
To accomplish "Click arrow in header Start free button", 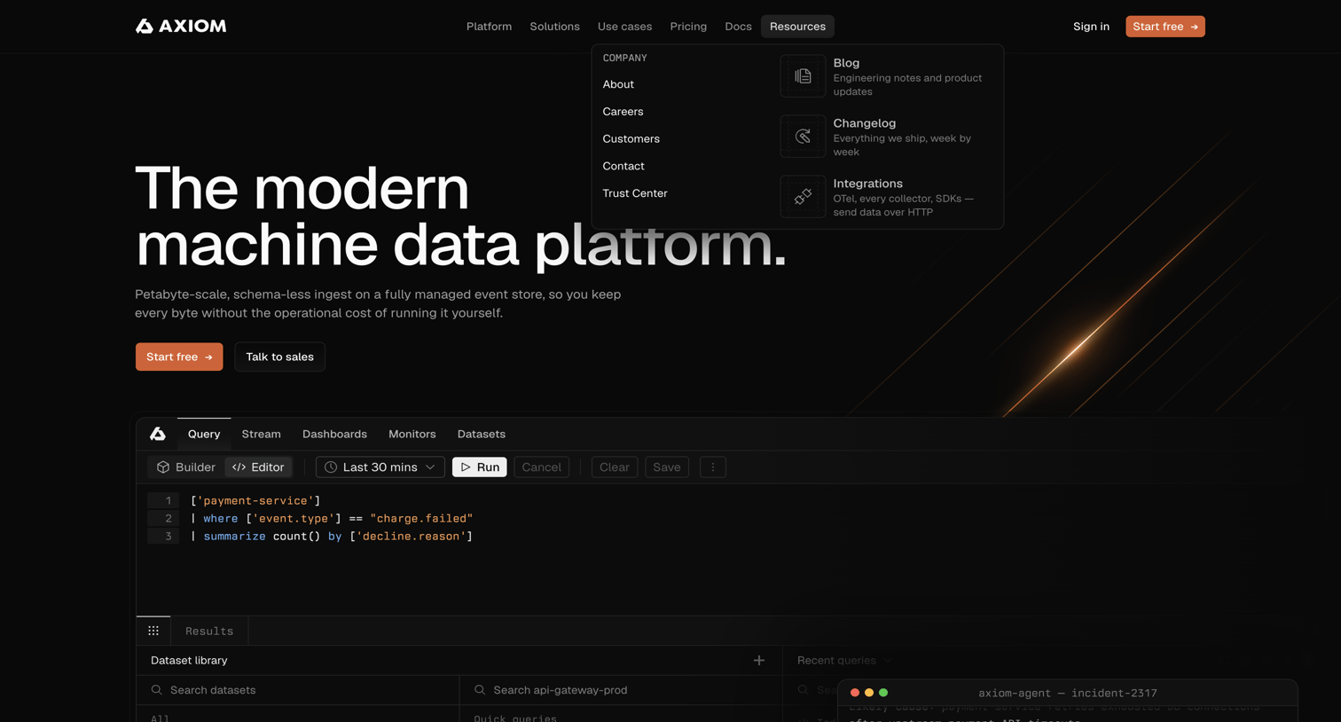I will [x=1195, y=27].
